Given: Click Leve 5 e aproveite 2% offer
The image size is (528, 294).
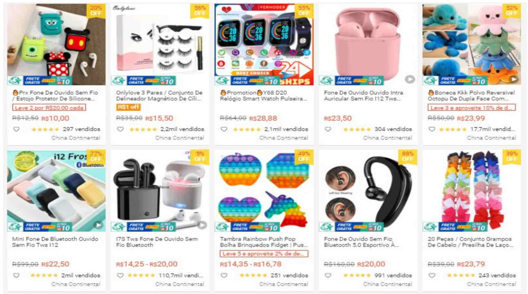Looking at the screenshot, I should [264, 254].
